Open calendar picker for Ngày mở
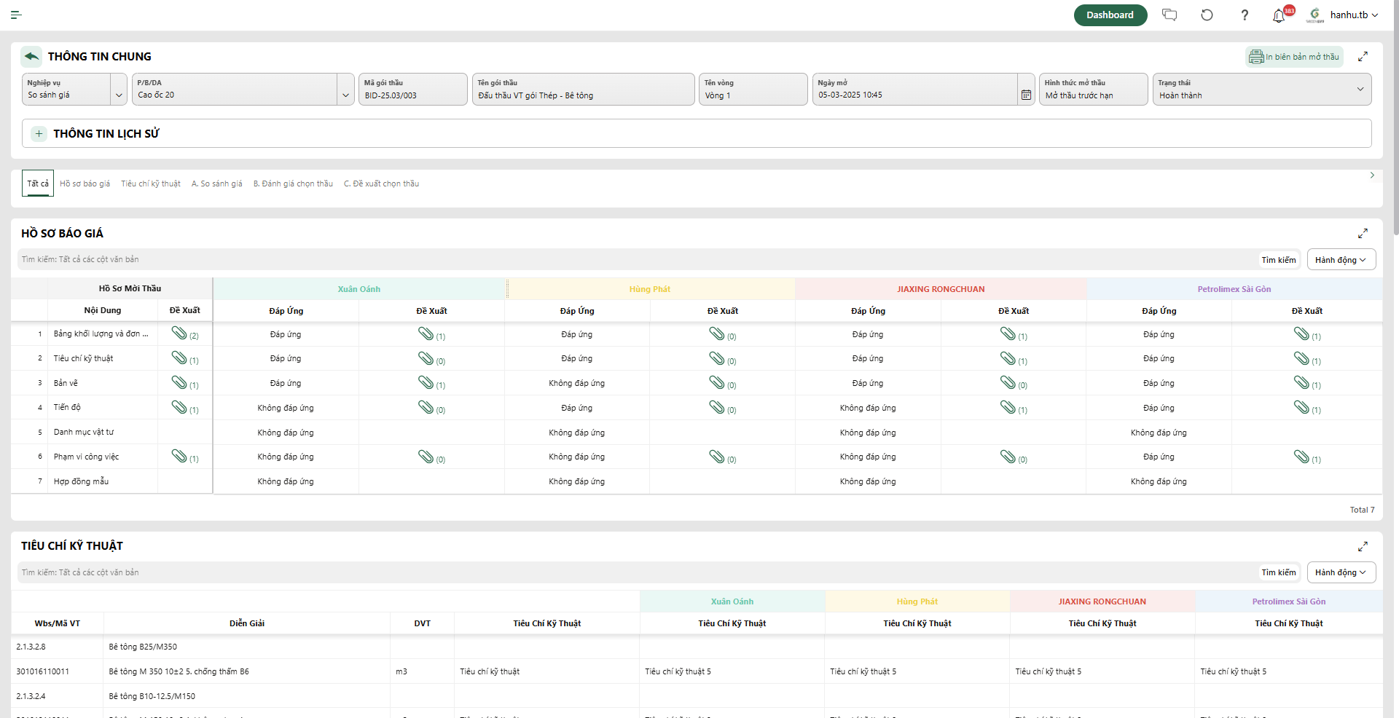Screen dimensions: 1399x718 [x=1026, y=95]
